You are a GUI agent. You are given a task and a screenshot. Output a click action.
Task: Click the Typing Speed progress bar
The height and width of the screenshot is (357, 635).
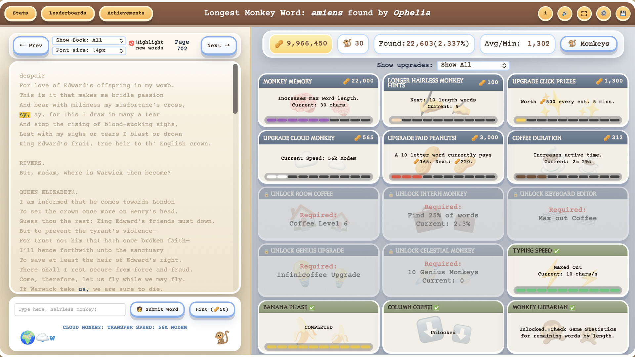pos(568,290)
